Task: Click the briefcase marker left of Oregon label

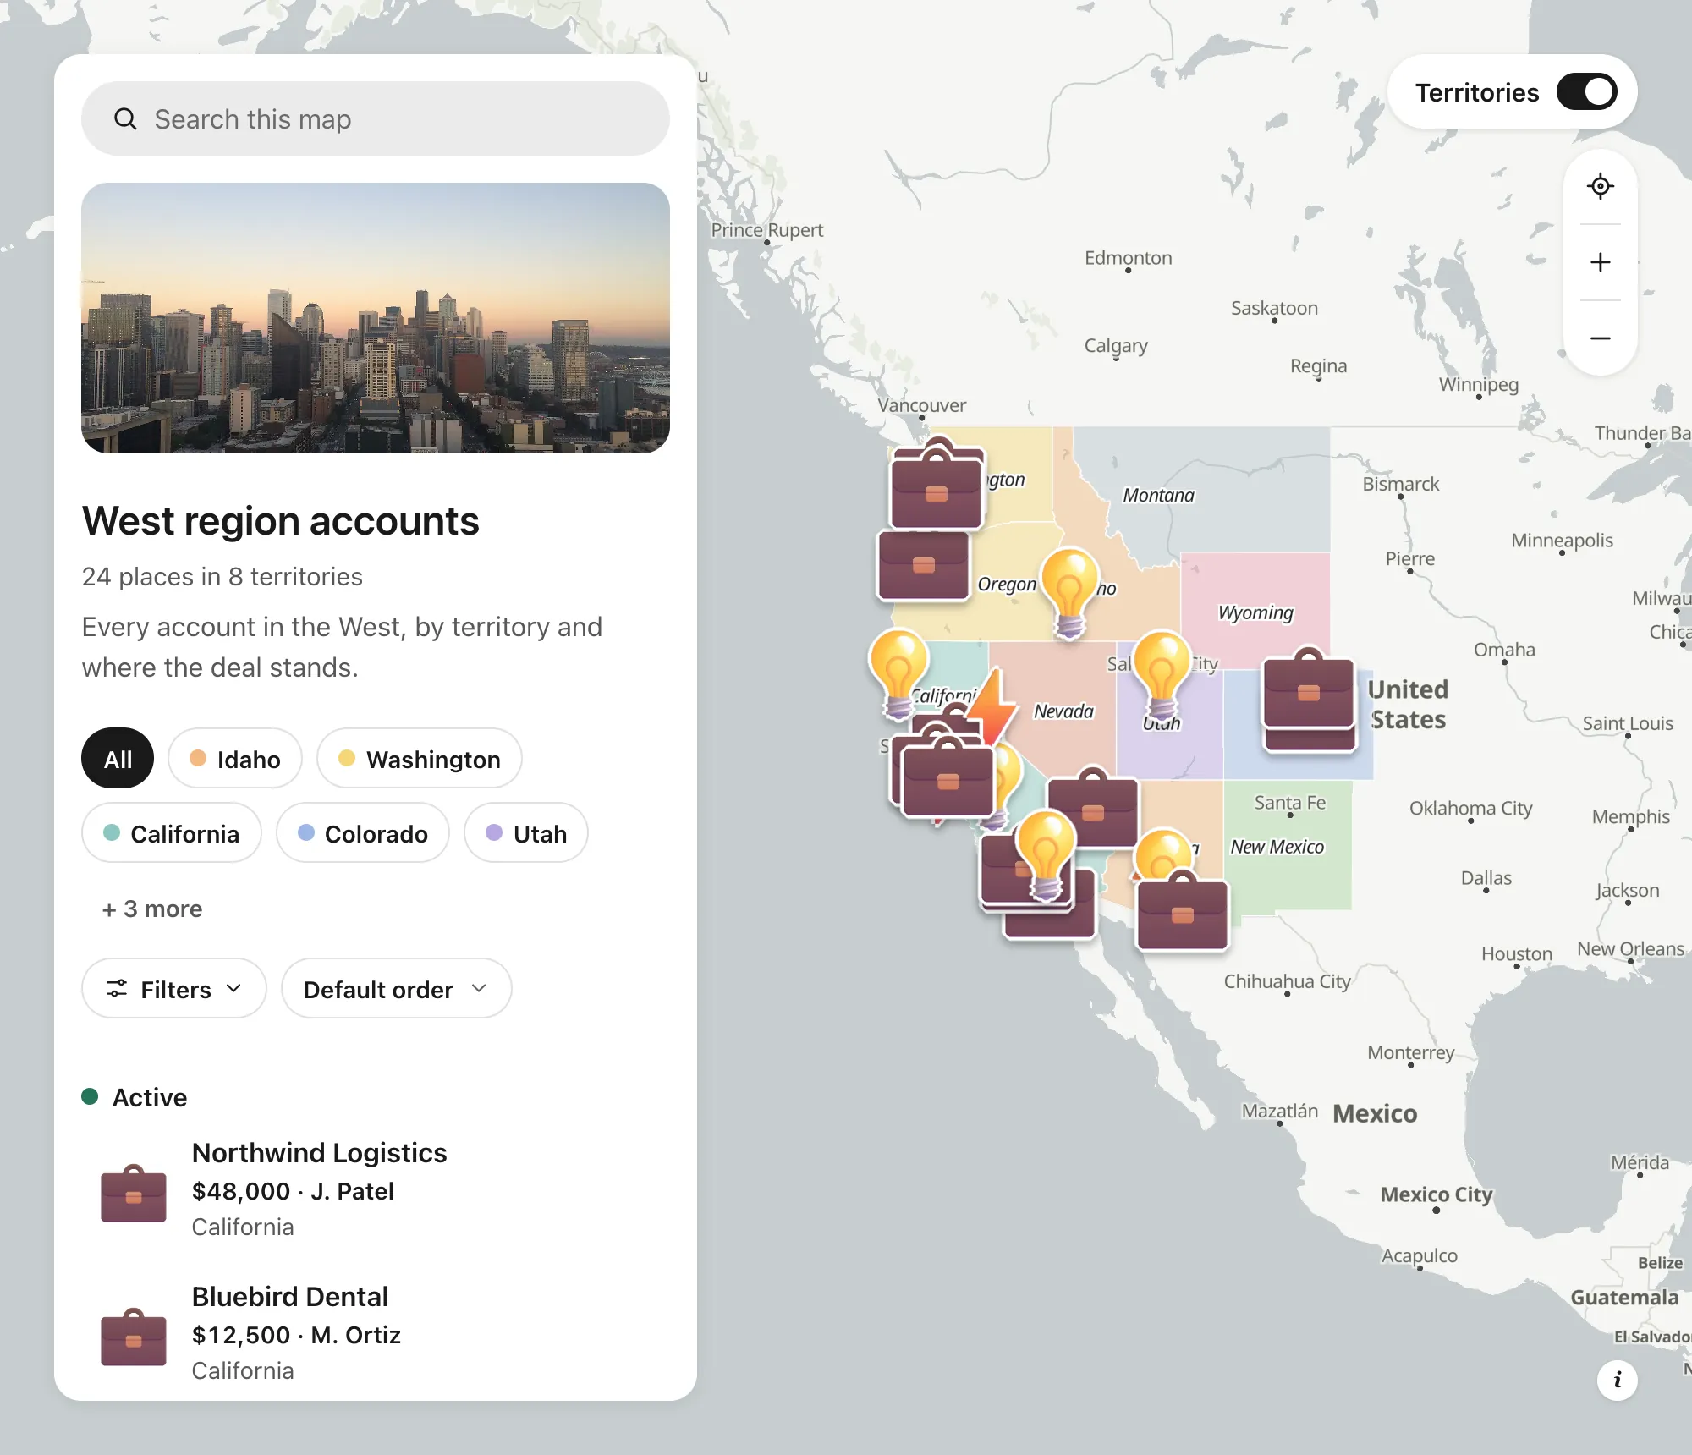Action: click(x=923, y=565)
